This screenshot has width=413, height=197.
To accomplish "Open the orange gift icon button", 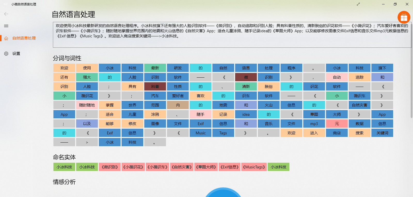I will (404, 17).
